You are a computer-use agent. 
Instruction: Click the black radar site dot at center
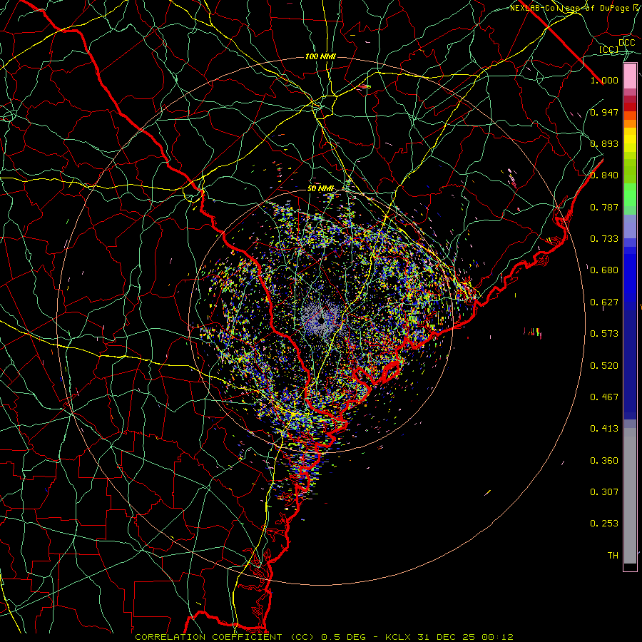[322, 320]
